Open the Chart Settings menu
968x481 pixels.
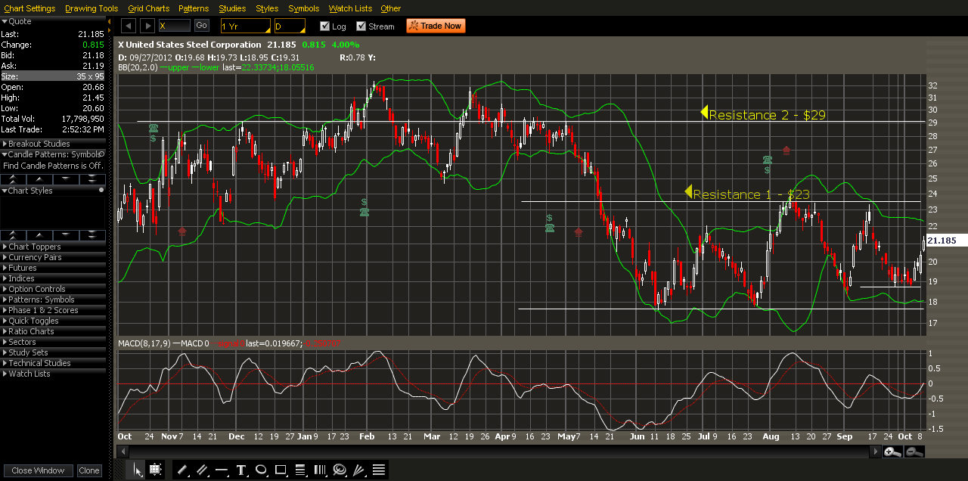(29, 8)
